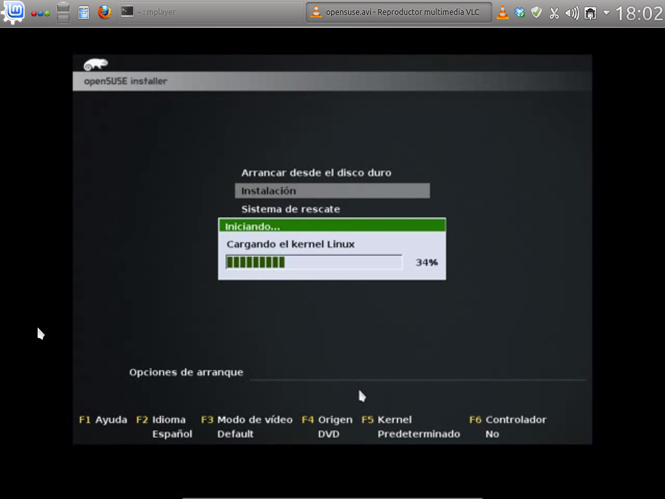
Task: Click the 'Default' video mode value
Action: (x=235, y=434)
